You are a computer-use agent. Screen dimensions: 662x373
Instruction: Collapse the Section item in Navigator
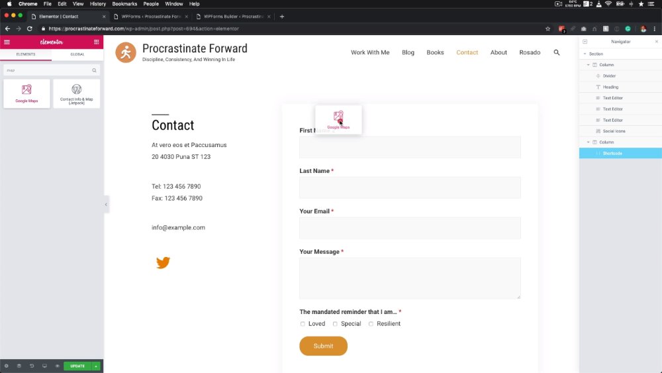[585, 54]
